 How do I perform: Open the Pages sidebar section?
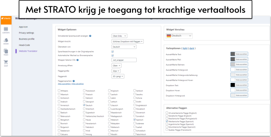coord(6,52)
